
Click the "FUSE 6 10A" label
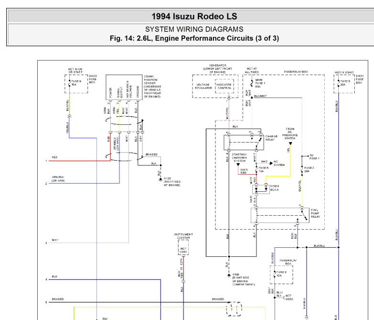click(x=281, y=274)
